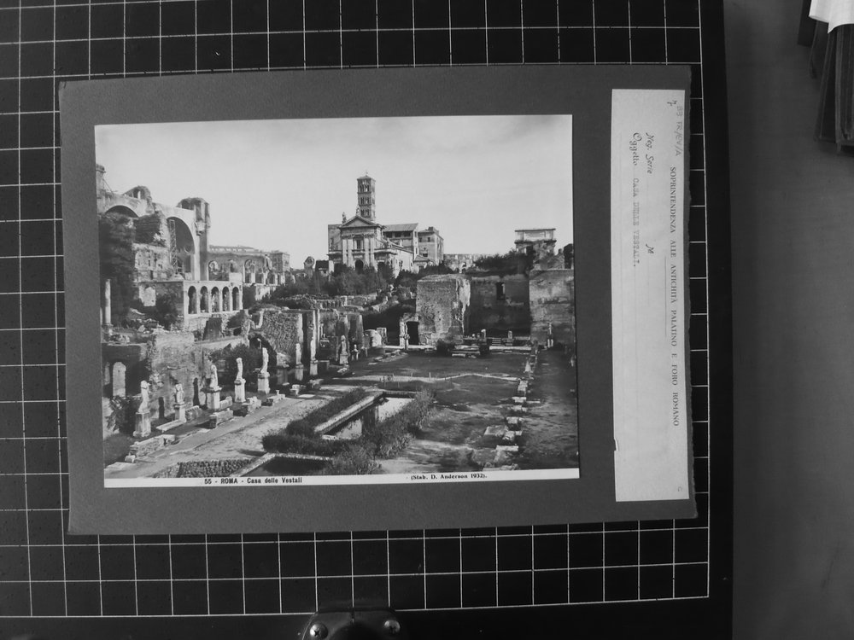Click the heading "SOPRINTENDENZA ALLE ANTICHITÀ PALATINO E FORO ROMANO"
854x640 pixels.
(675, 296)
